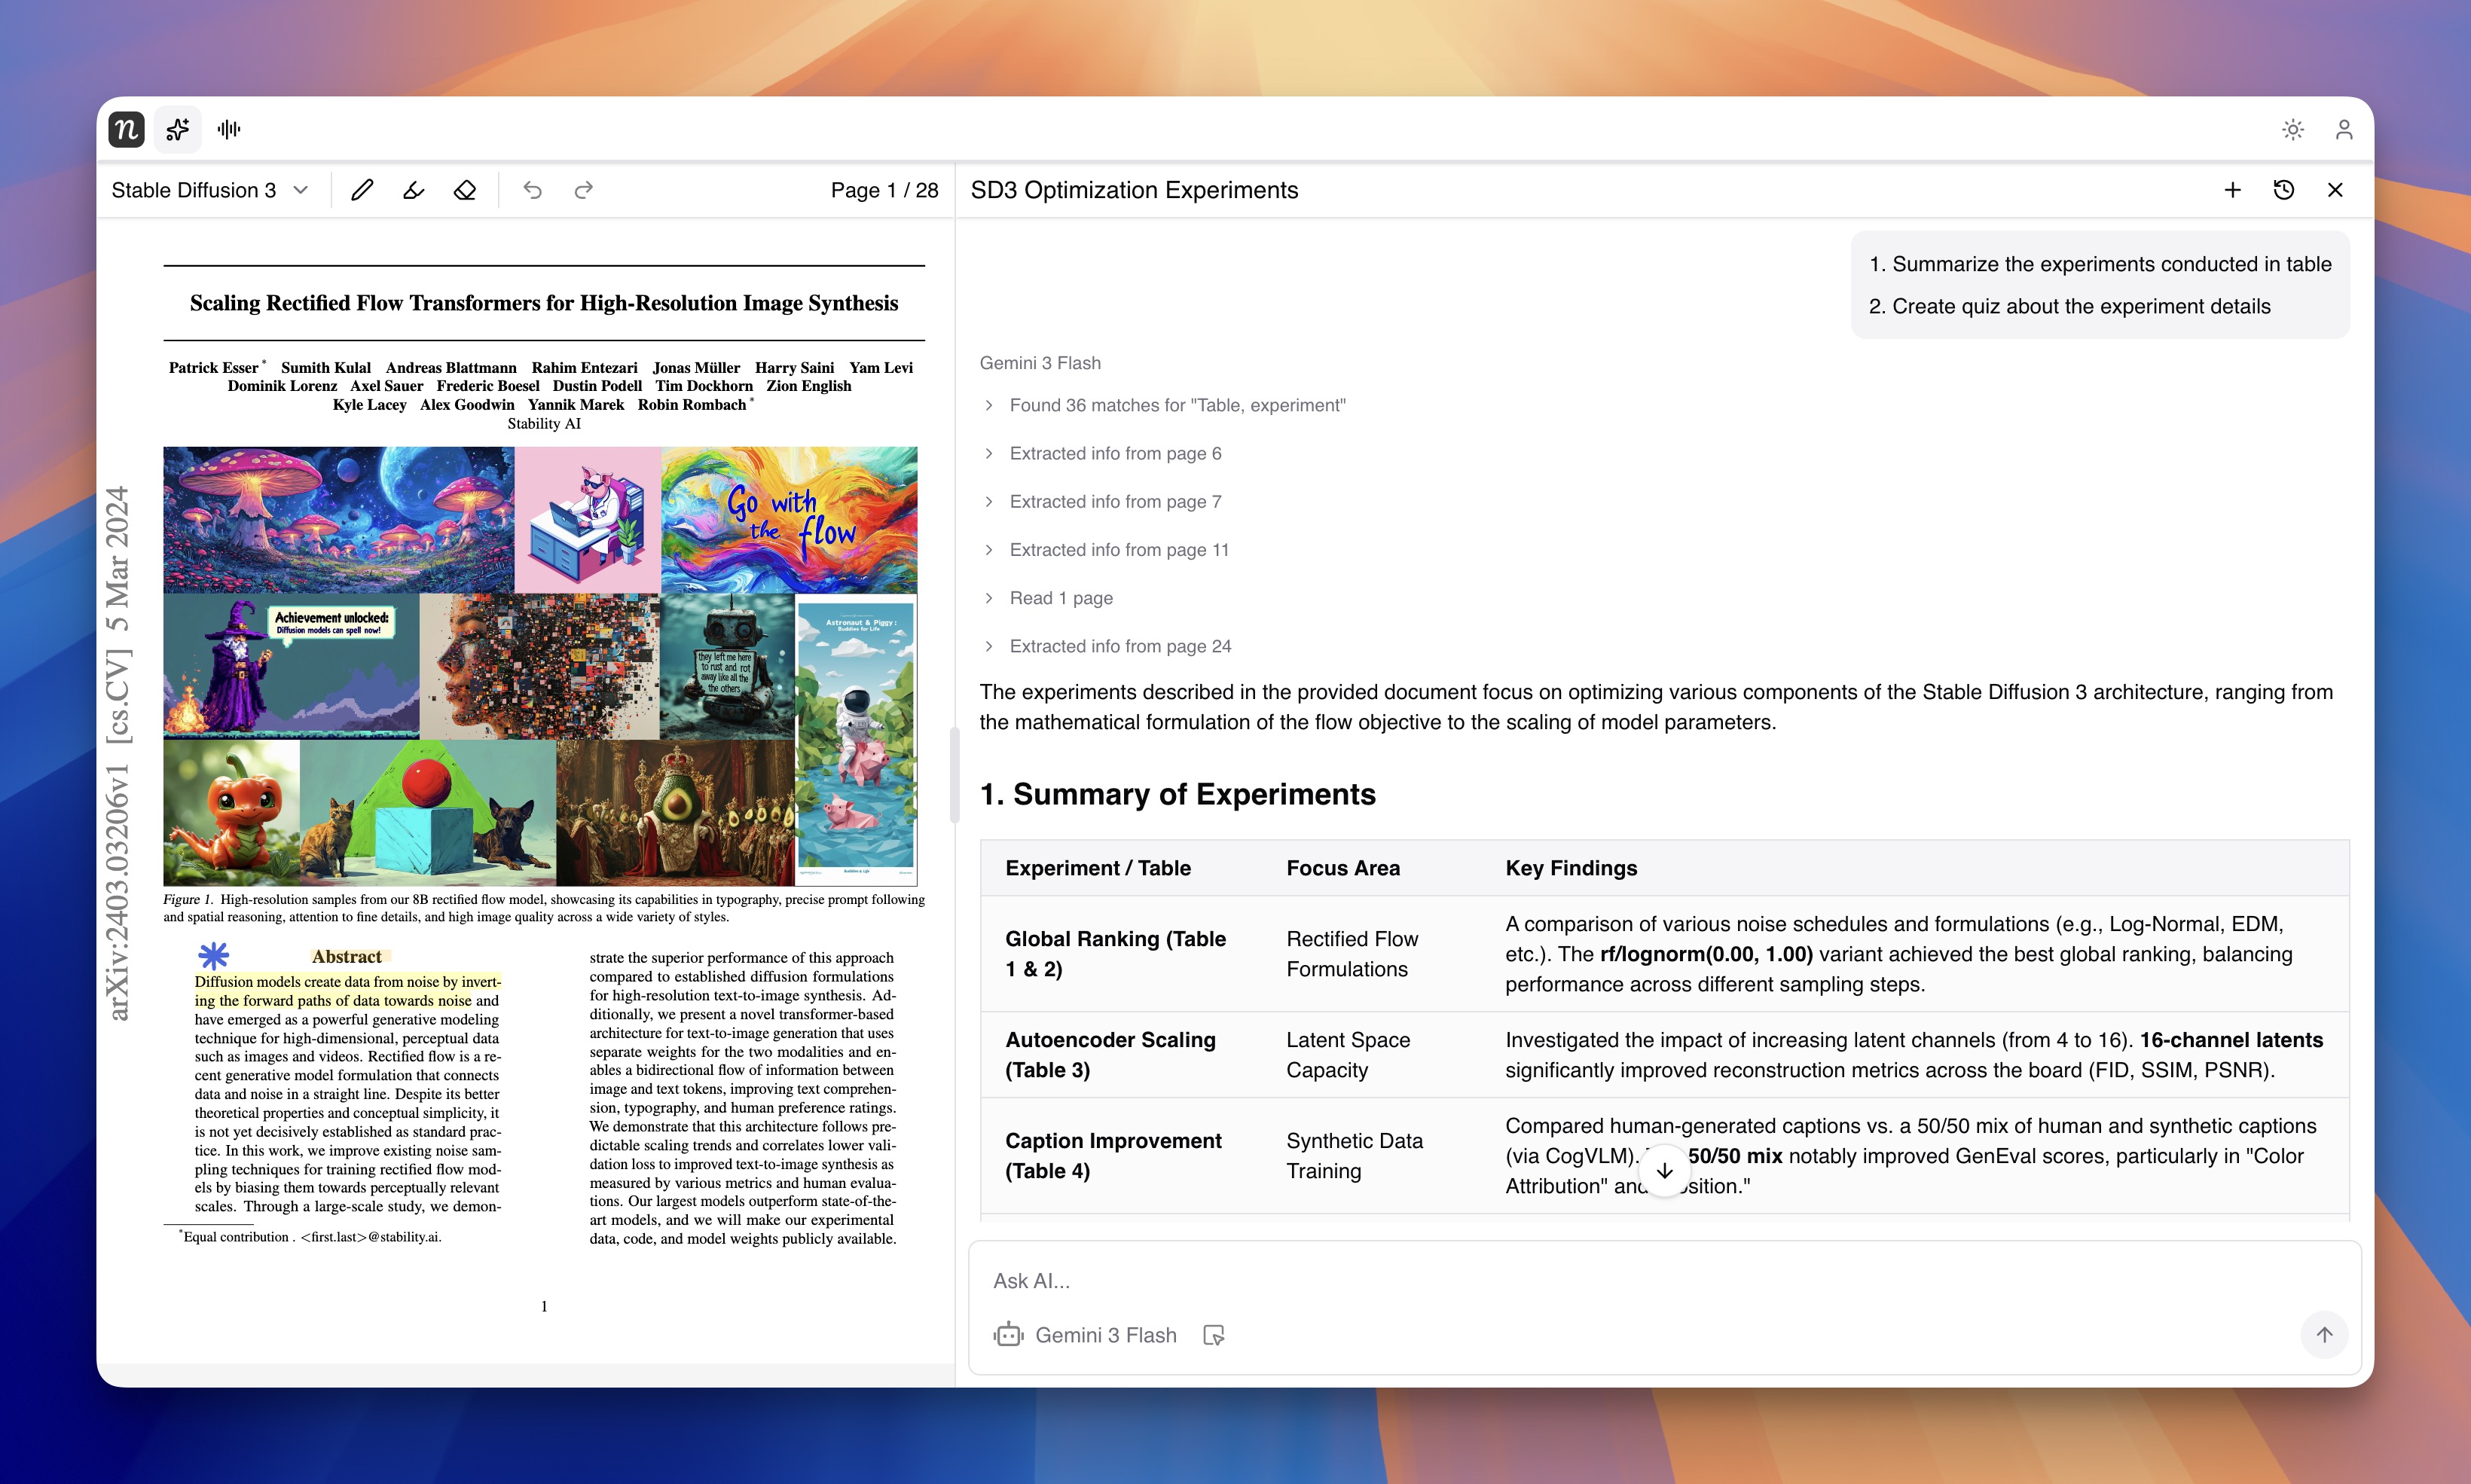
Task: Open the Gemini 3 Flash model selector
Action: click(x=1086, y=1335)
